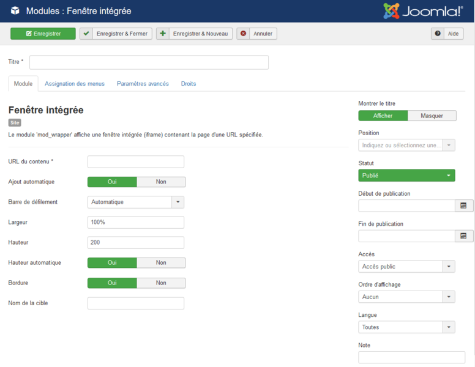Click Enregistrer & Nouveau button label

(x=200, y=34)
